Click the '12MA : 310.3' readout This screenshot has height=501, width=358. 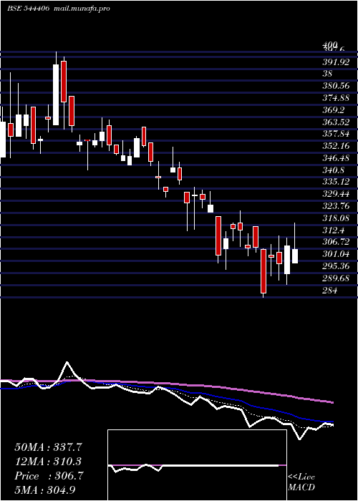pyautogui.click(x=48, y=462)
